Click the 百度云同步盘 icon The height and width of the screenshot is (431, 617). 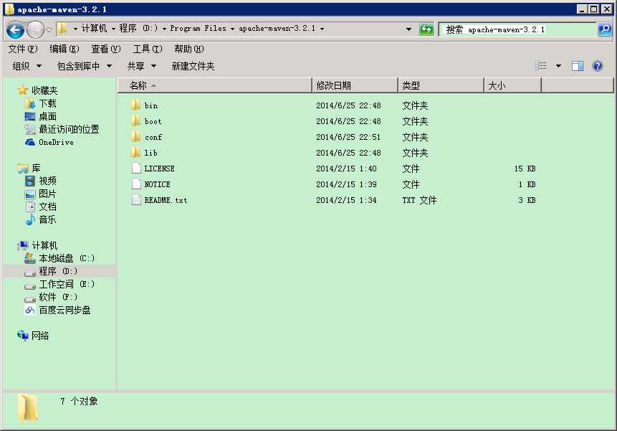click(x=30, y=310)
